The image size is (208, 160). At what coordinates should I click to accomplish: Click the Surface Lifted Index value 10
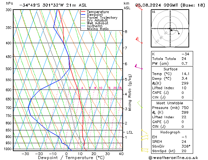[184, 88]
